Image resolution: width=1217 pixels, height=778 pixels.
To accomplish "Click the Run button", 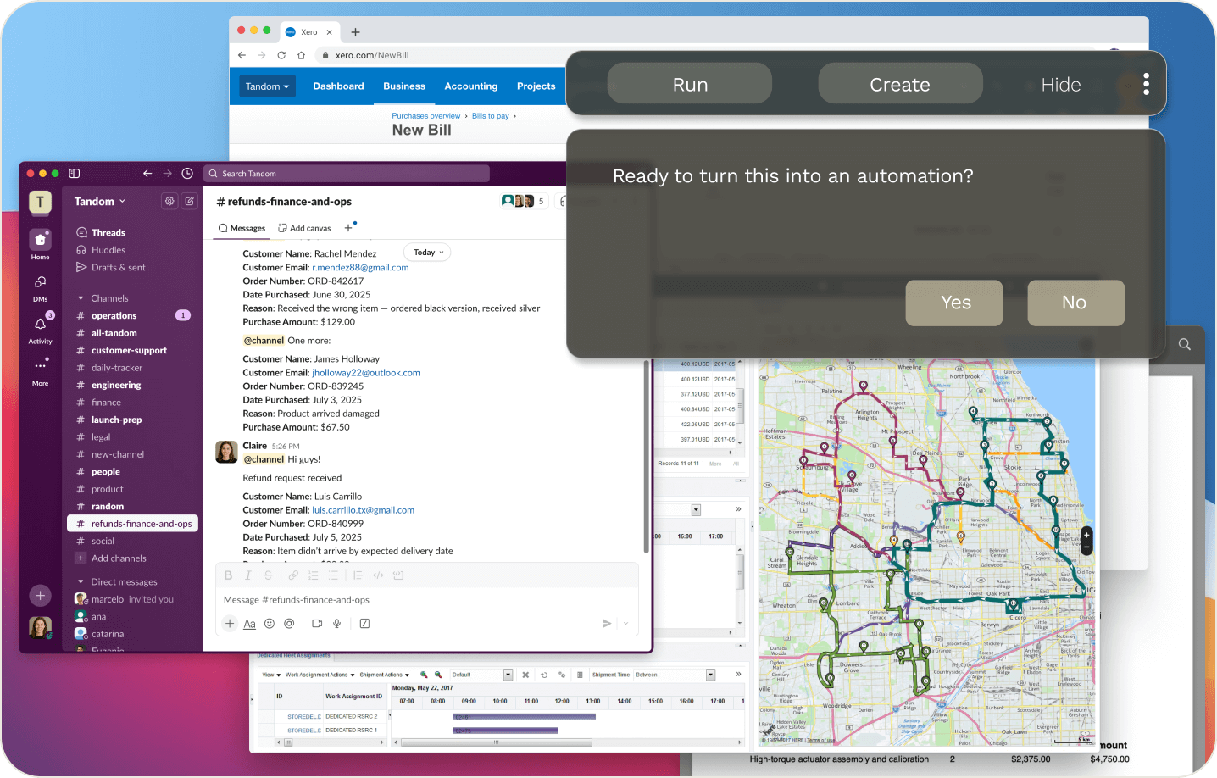I will tap(690, 84).
